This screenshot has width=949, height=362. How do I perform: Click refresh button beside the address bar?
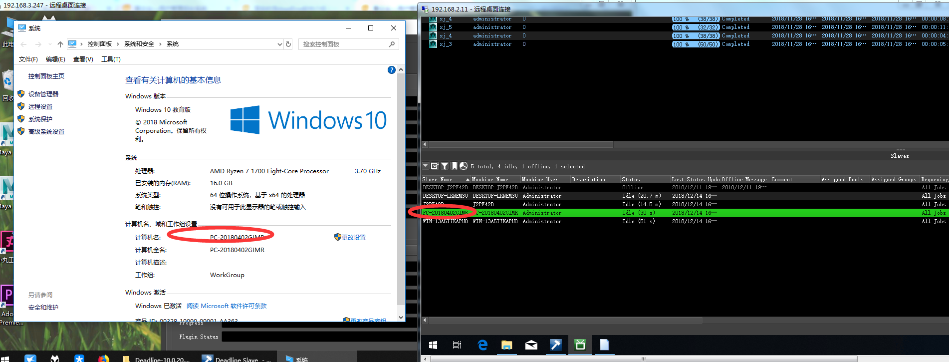point(288,44)
